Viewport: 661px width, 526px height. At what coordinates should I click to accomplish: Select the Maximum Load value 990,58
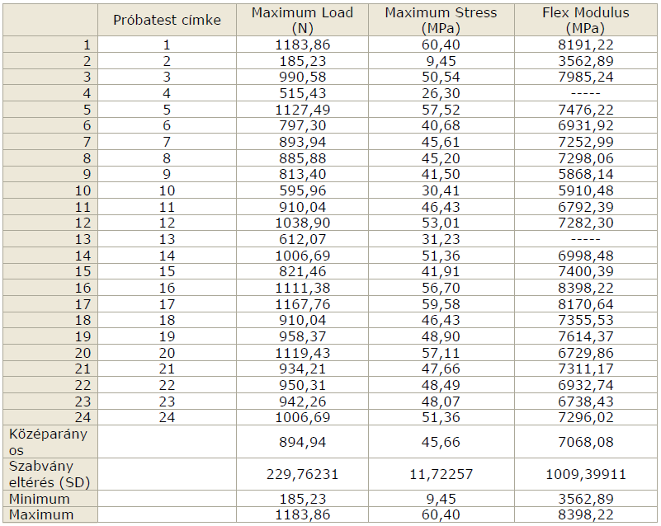tap(302, 77)
